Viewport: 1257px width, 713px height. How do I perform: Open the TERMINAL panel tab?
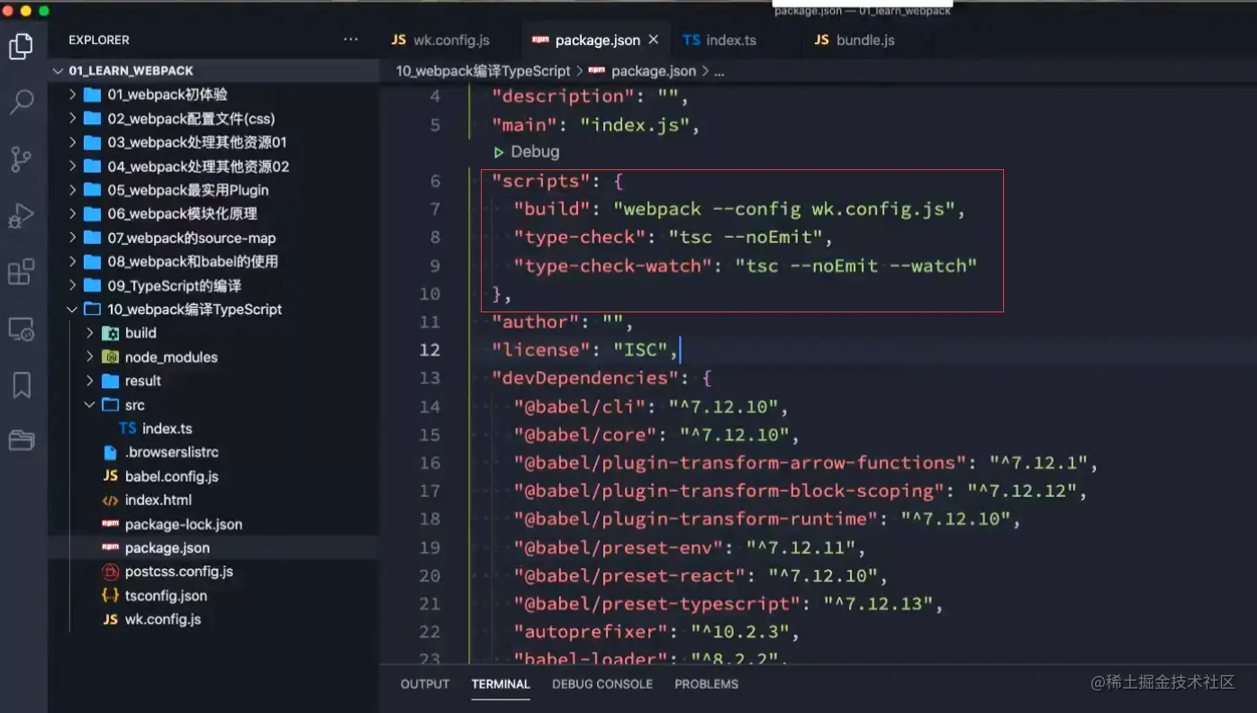point(501,684)
